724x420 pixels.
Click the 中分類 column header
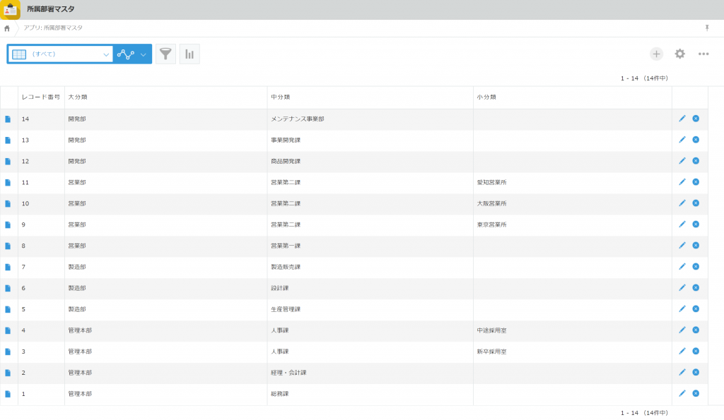point(281,97)
